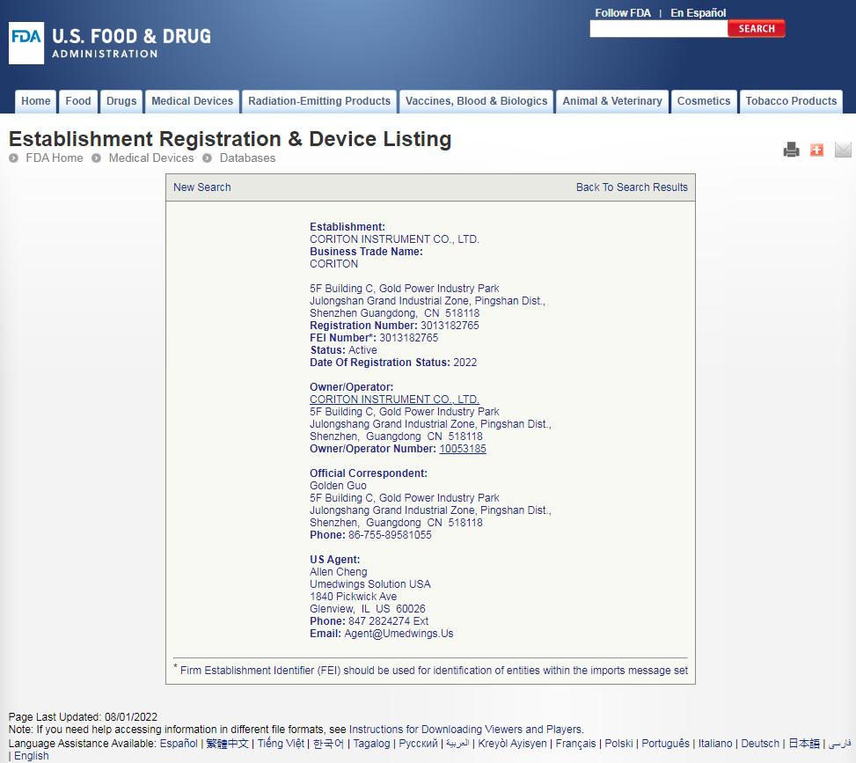This screenshot has height=763, width=856.
Task: Select 繁體中文 language assistance
Action: point(227,744)
